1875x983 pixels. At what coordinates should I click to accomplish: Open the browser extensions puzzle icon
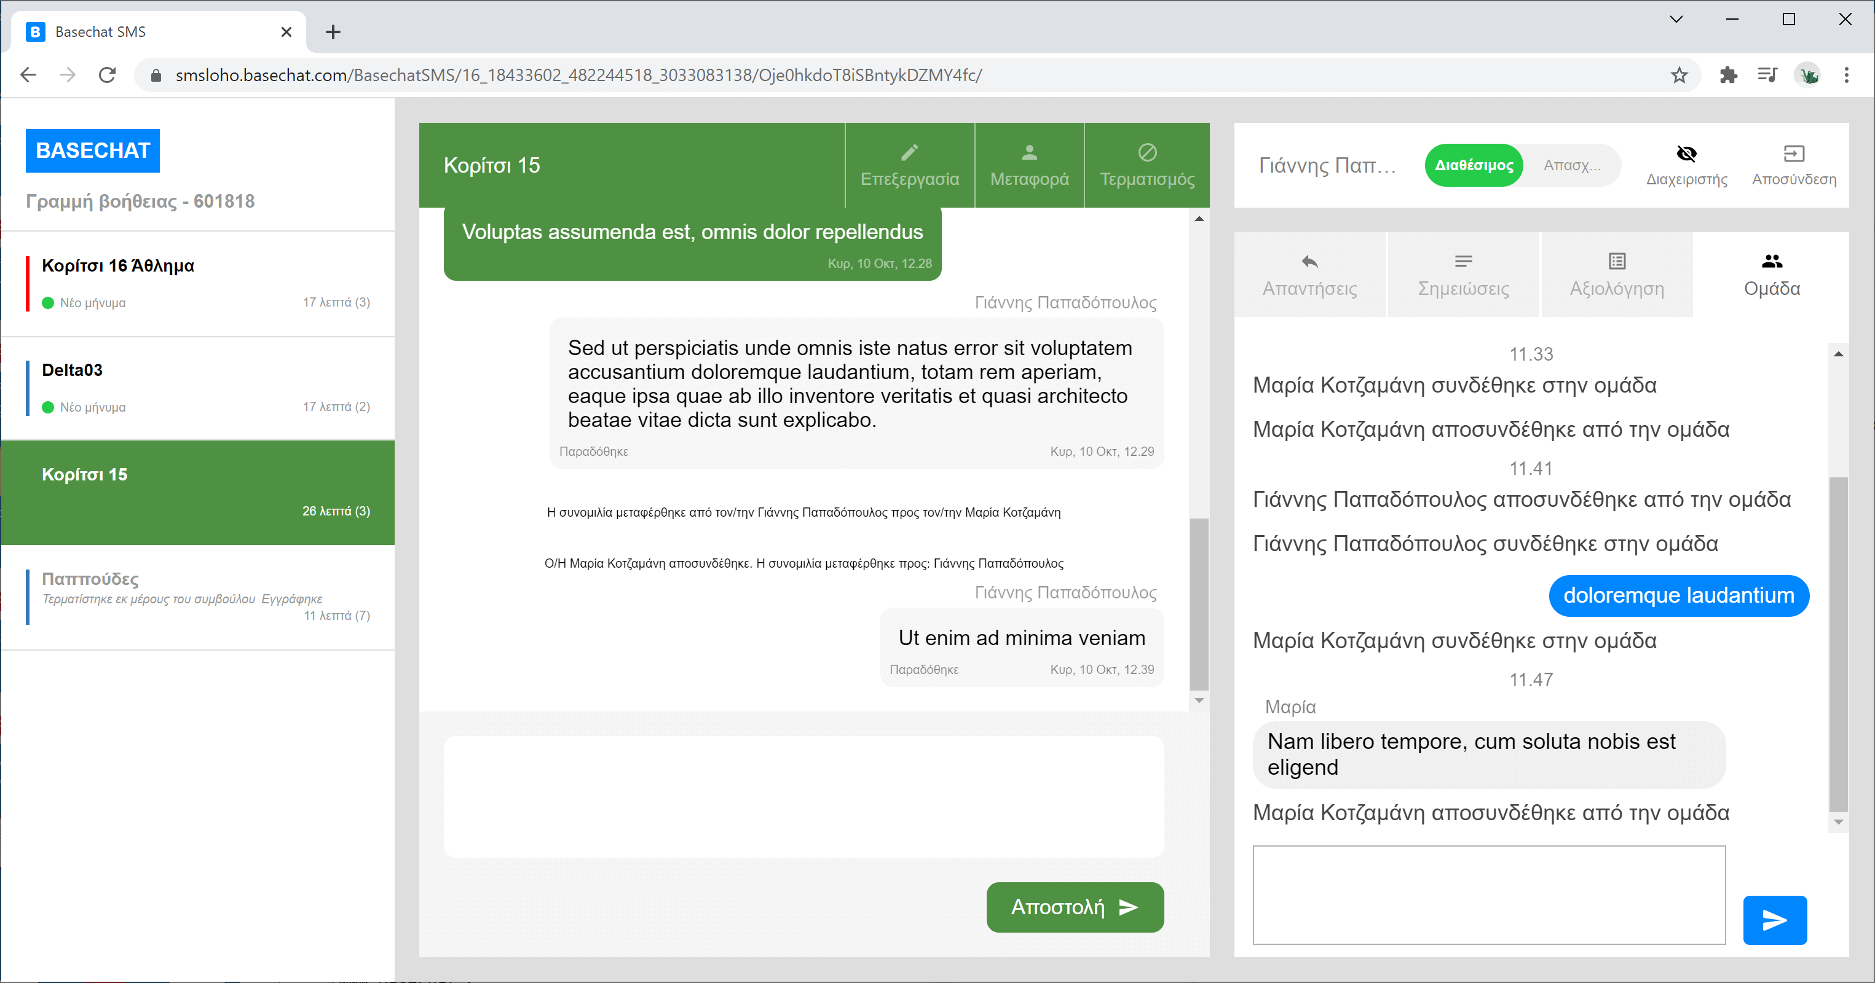[1728, 75]
